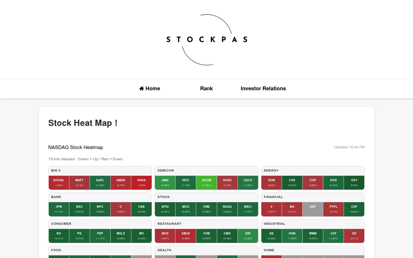This screenshot has height=258, width=413.
Task: Select the YUM tile
Action: (206, 236)
